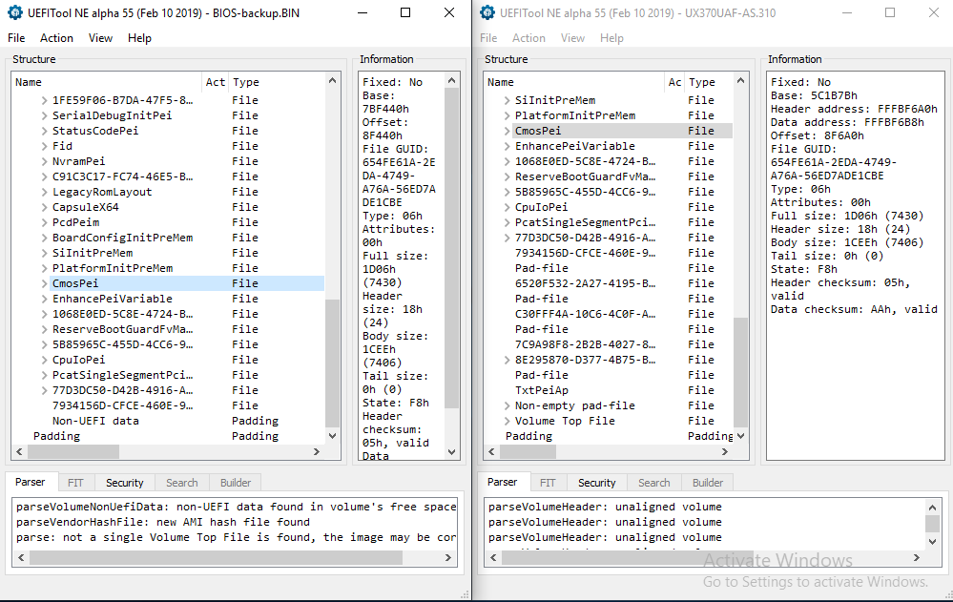The height and width of the screenshot is (602, 953).
Task: Select PlatformInitPreMem row in UX370UAF-AS.310 tree
Action: [x=609, y=115]
